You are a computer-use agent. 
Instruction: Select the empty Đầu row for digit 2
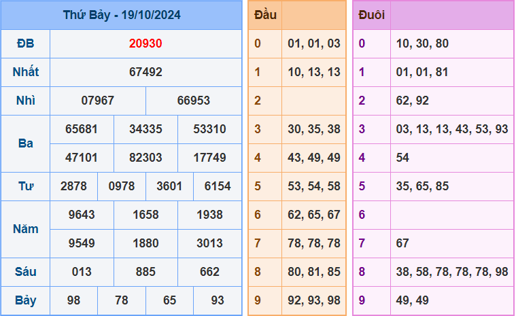[314, 101]
